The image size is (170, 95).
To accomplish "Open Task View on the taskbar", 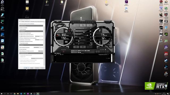I will click(x=11, y=94).
